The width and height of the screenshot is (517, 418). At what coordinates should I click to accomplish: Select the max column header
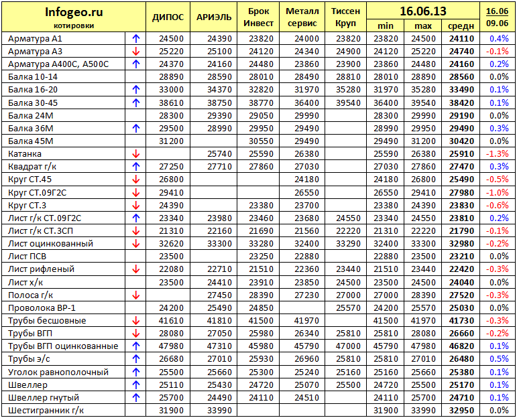pyautogui.click(x=423, y=25)
